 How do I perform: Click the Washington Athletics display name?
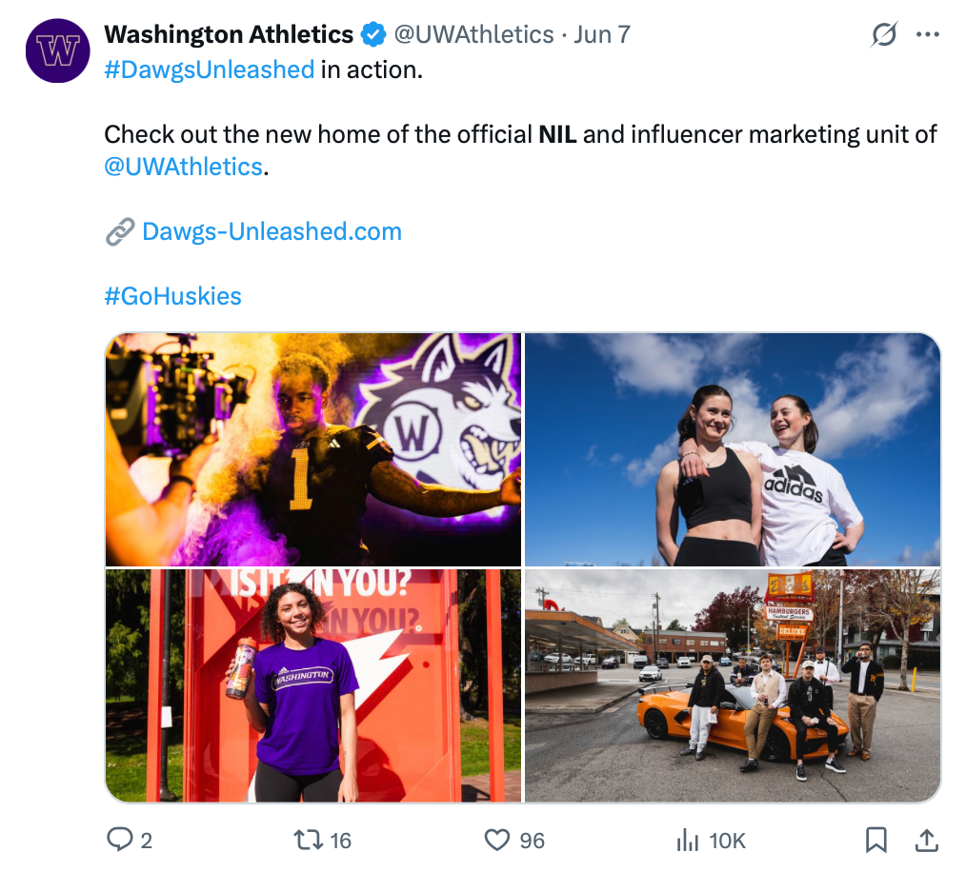229,35
